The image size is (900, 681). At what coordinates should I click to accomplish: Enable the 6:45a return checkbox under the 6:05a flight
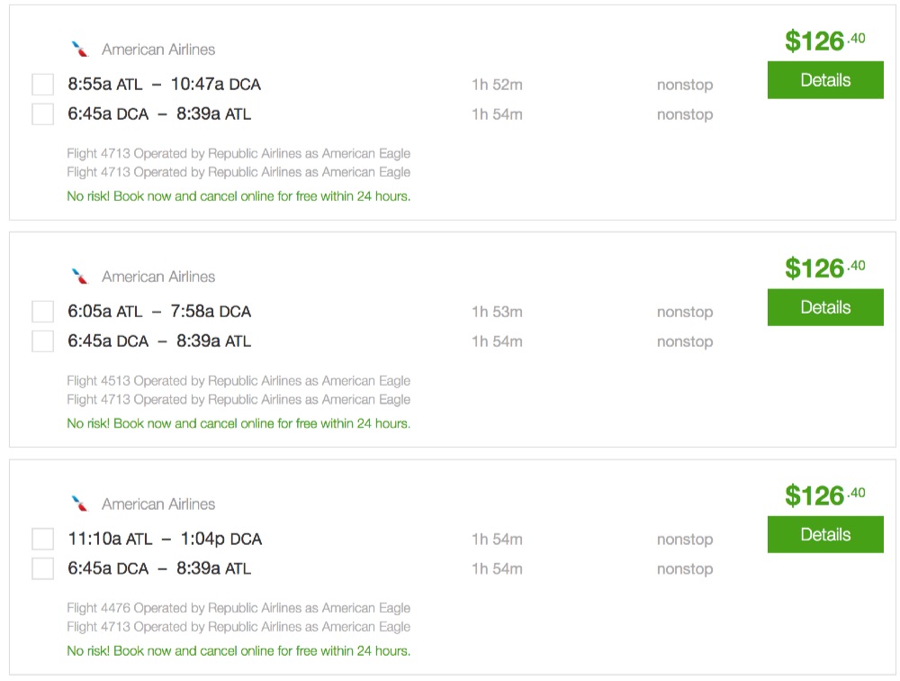[42, 341]
